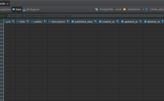Screen dimensions: 164x101
Task: Open filter and sort for author column
Action: point(45,21)
